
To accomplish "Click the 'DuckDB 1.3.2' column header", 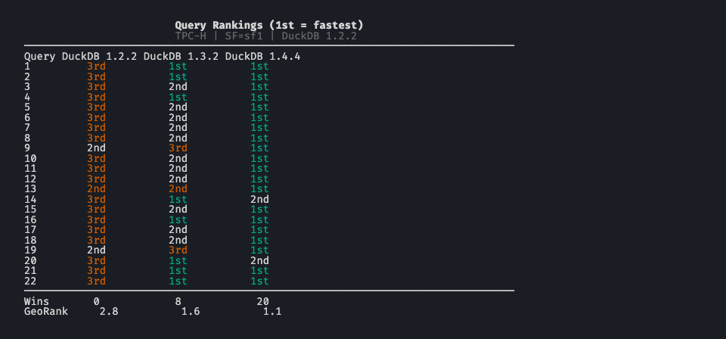I will (x=181, y=57).
